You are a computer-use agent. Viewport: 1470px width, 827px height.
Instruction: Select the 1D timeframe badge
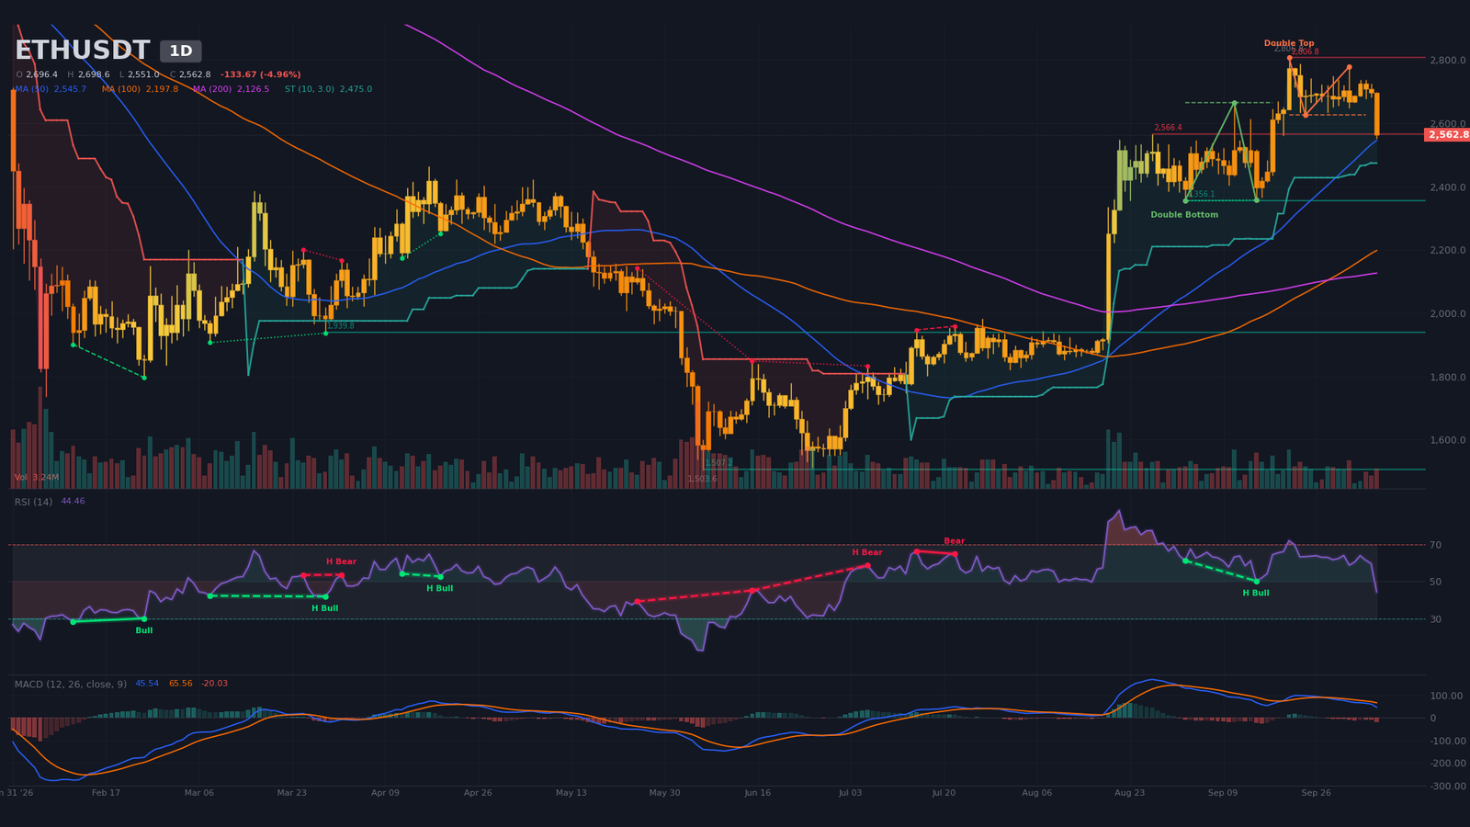pos(181,51)
